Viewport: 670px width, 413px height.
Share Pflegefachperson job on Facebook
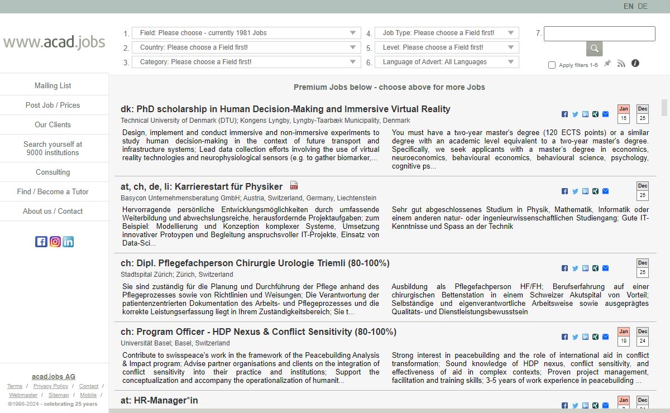click(x=565, y=268)
